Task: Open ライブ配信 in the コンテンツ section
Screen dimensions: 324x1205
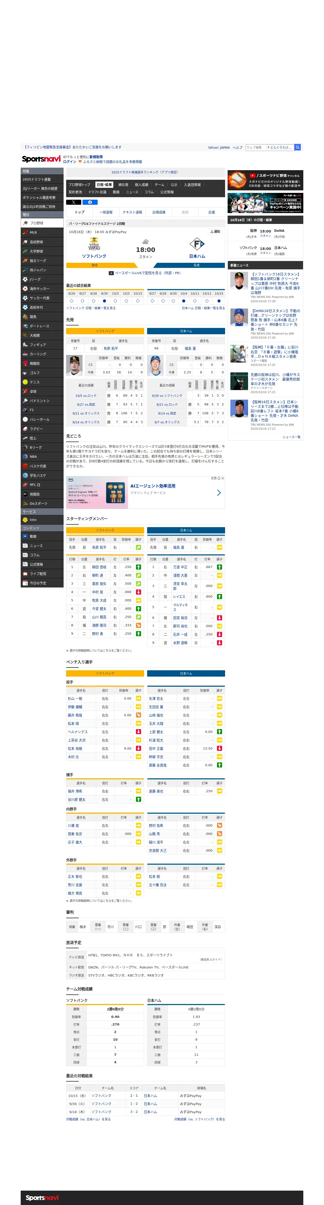Action: pyautogui.click(x=42, y=574)
